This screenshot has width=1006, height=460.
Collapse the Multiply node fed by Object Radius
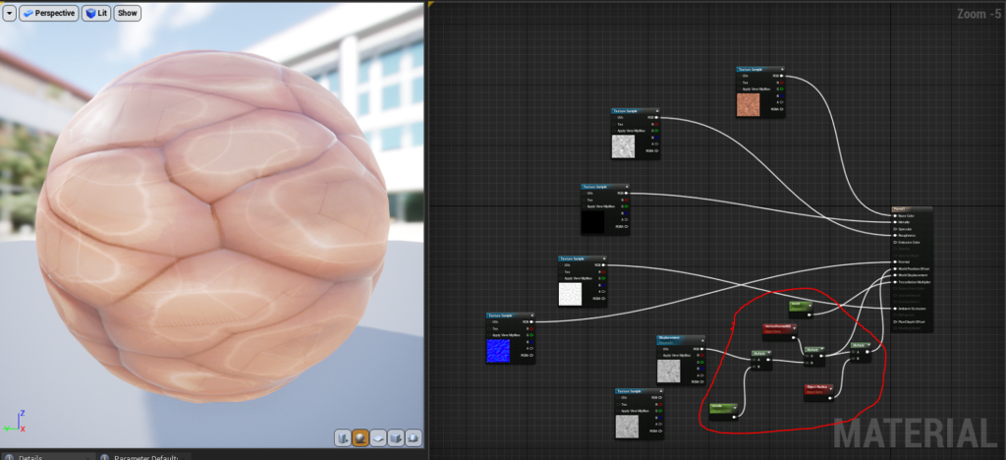pos(868,345)
